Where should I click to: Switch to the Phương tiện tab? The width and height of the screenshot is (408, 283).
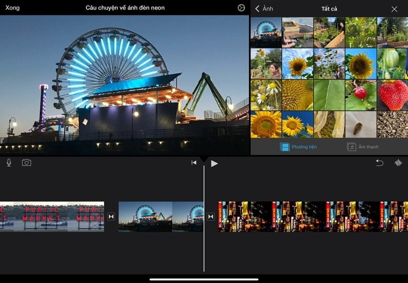[298, 147]
